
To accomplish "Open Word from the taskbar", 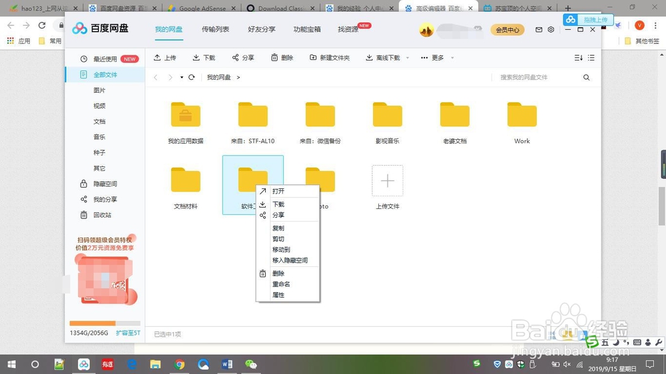I will pos(227,364).
